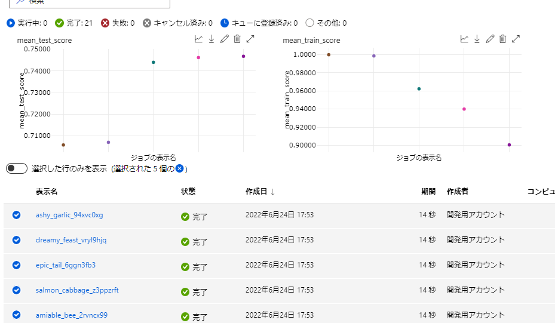Uncheck row salmon_cabbage_z3ppzrft
The height and width of the screenshot is (323, 555).
(16, 290)
